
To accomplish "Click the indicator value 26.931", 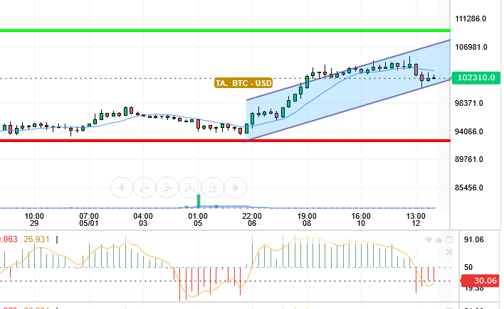I will pyautogui.click(x=36, y=239).
